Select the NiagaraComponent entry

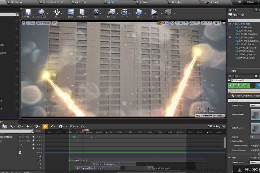pyautogui.click(x=246, y=96)
